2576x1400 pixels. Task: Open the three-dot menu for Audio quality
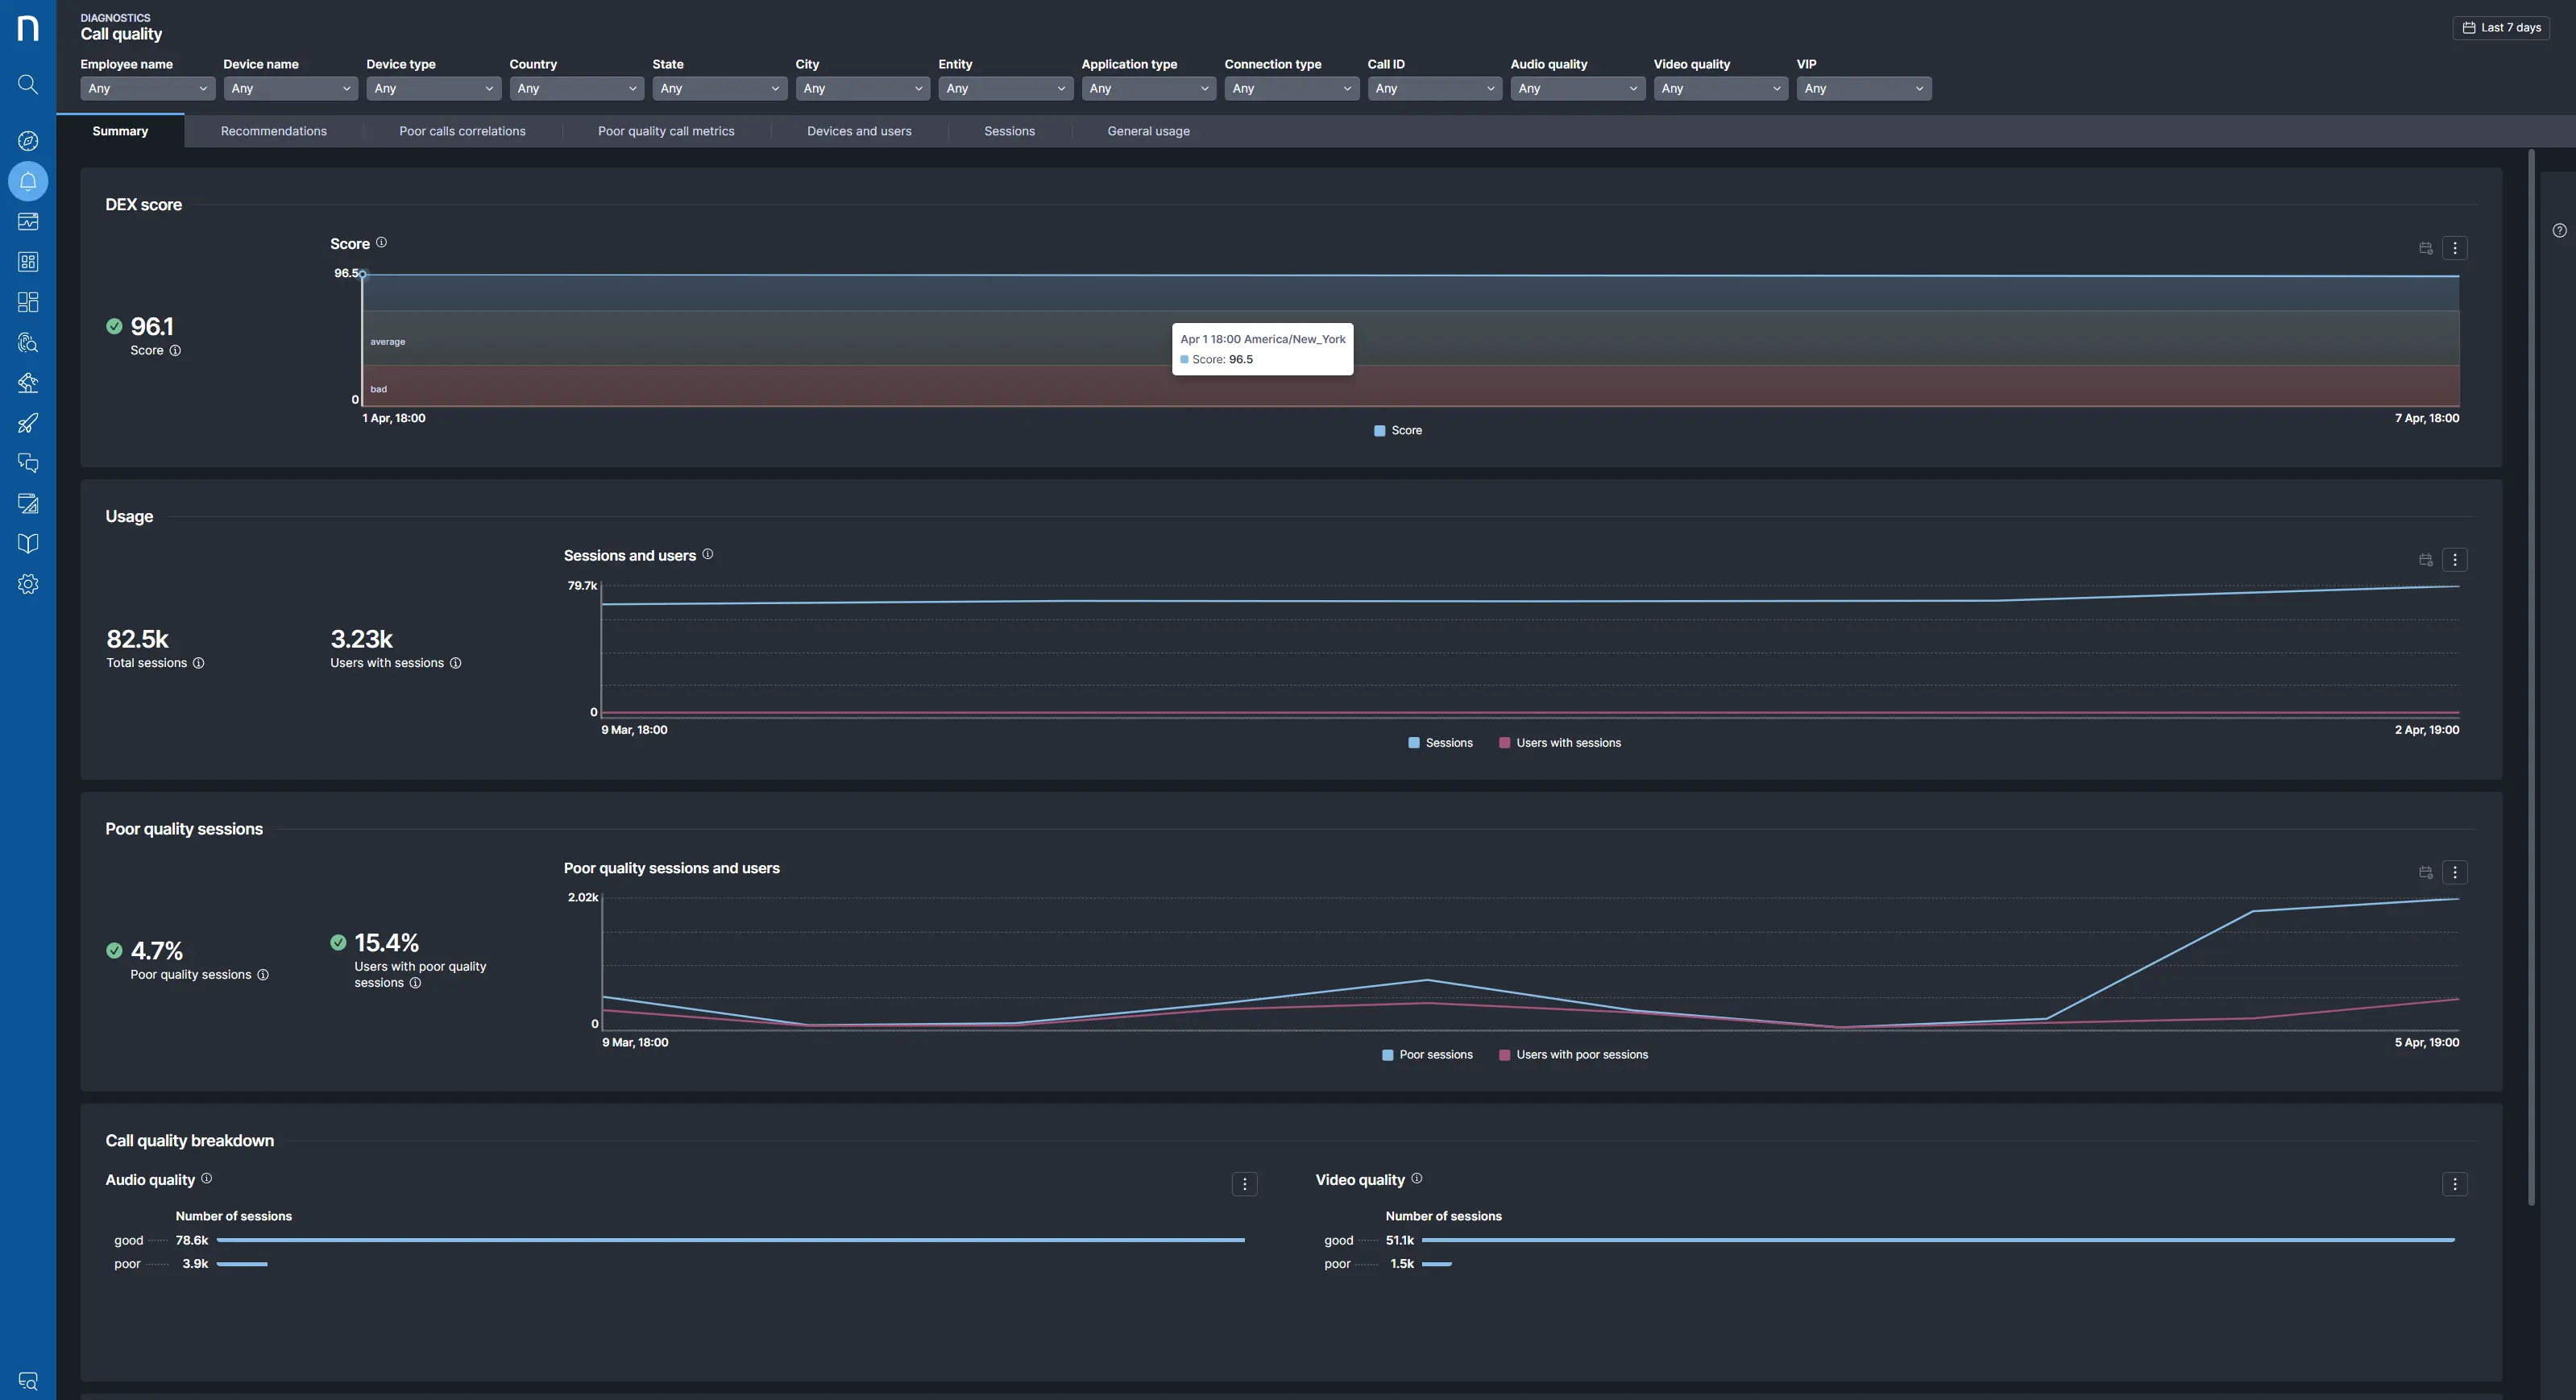pos(1244,1185)
